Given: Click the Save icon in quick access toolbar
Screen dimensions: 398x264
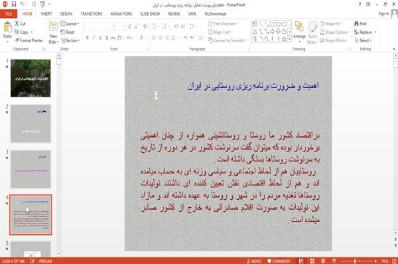Looking at the screenshot, I should [x=14, y=4].
